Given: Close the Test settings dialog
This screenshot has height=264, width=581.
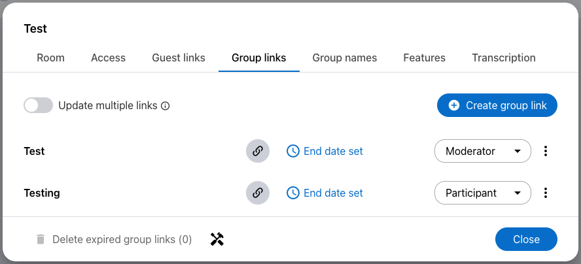Looking at the screenshot, I should pyautogui.click(x=526, y=239).
